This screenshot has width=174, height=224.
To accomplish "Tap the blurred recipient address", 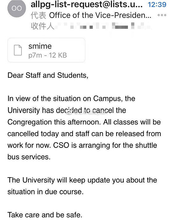I will point(103,26).
